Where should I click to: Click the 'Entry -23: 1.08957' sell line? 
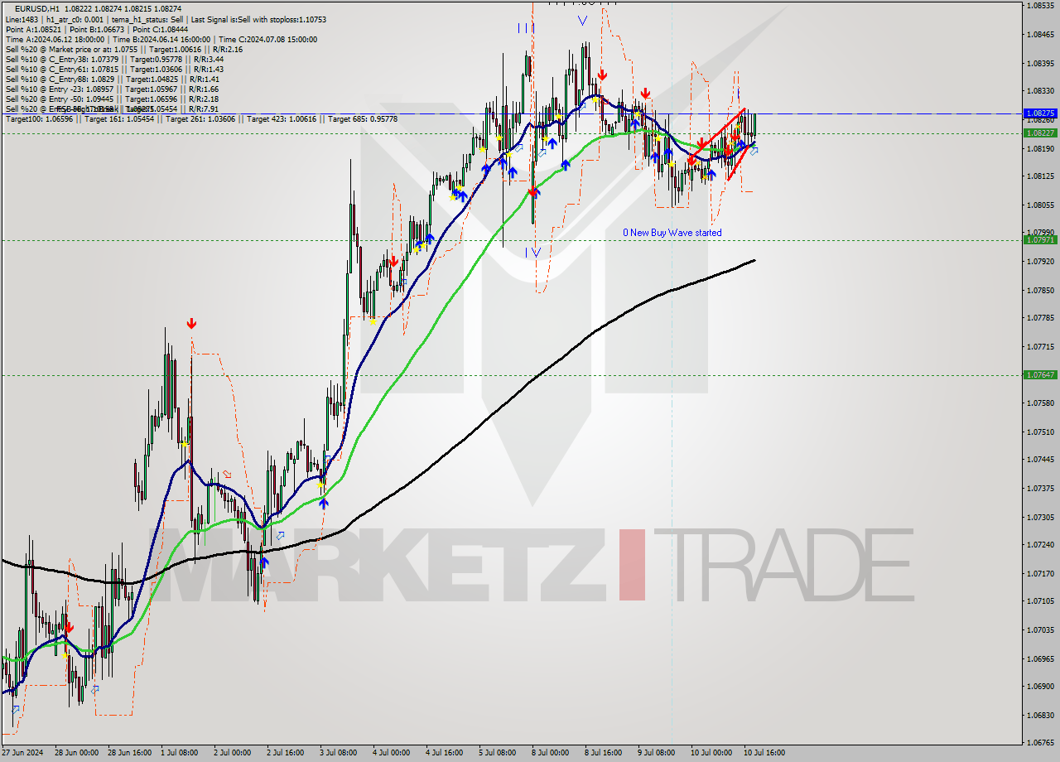[112, 89]
